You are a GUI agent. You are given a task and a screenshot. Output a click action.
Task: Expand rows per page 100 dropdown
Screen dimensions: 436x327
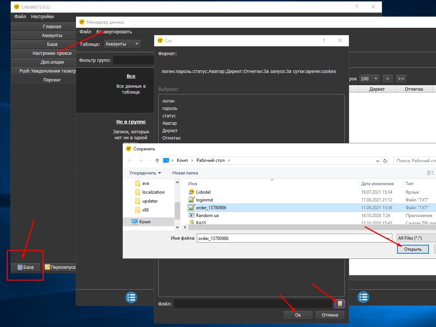[369, 79]
